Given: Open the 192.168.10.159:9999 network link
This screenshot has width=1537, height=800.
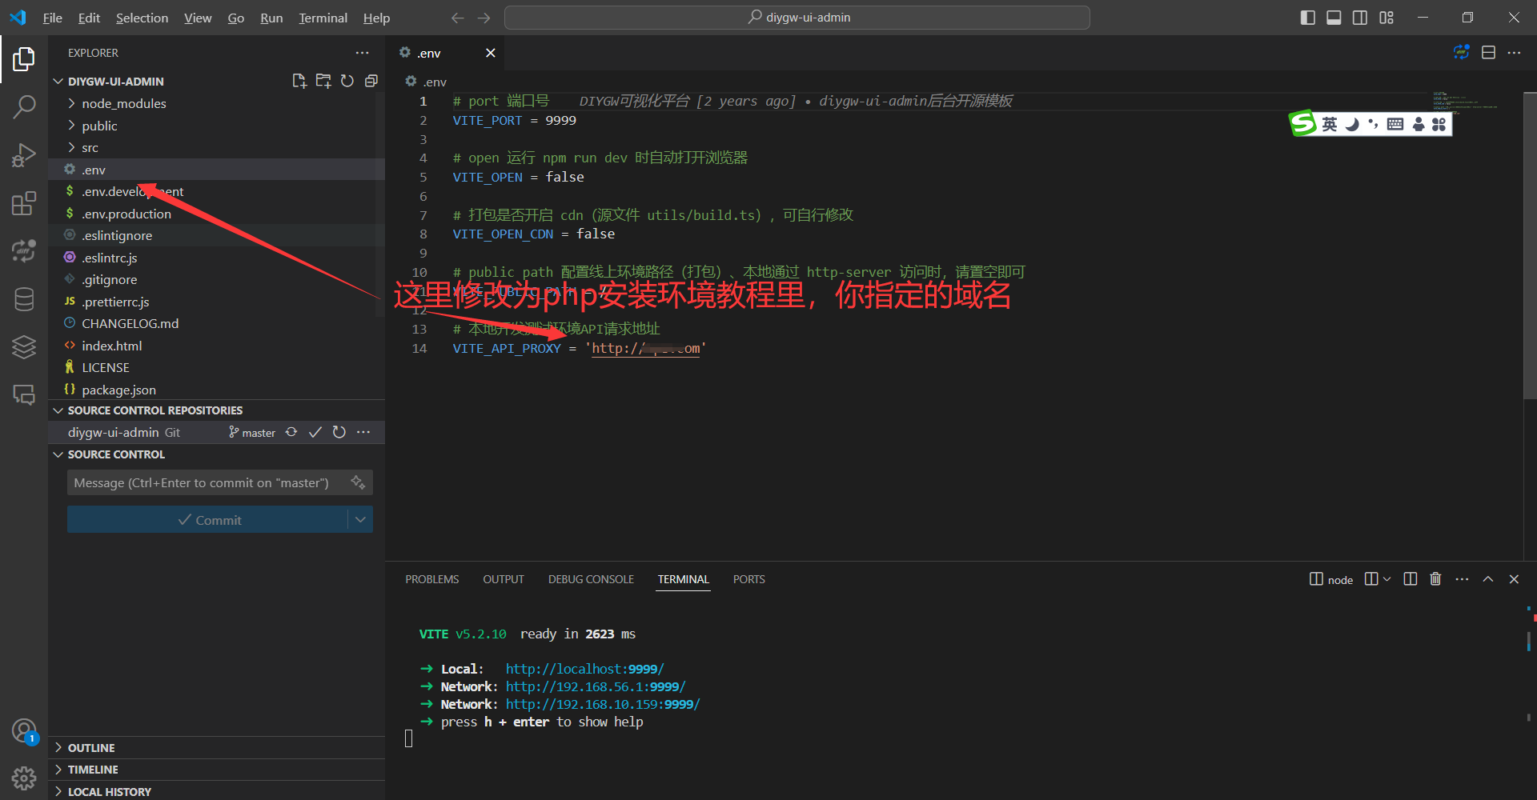Looking at the screenshot, I should point(603,704).
